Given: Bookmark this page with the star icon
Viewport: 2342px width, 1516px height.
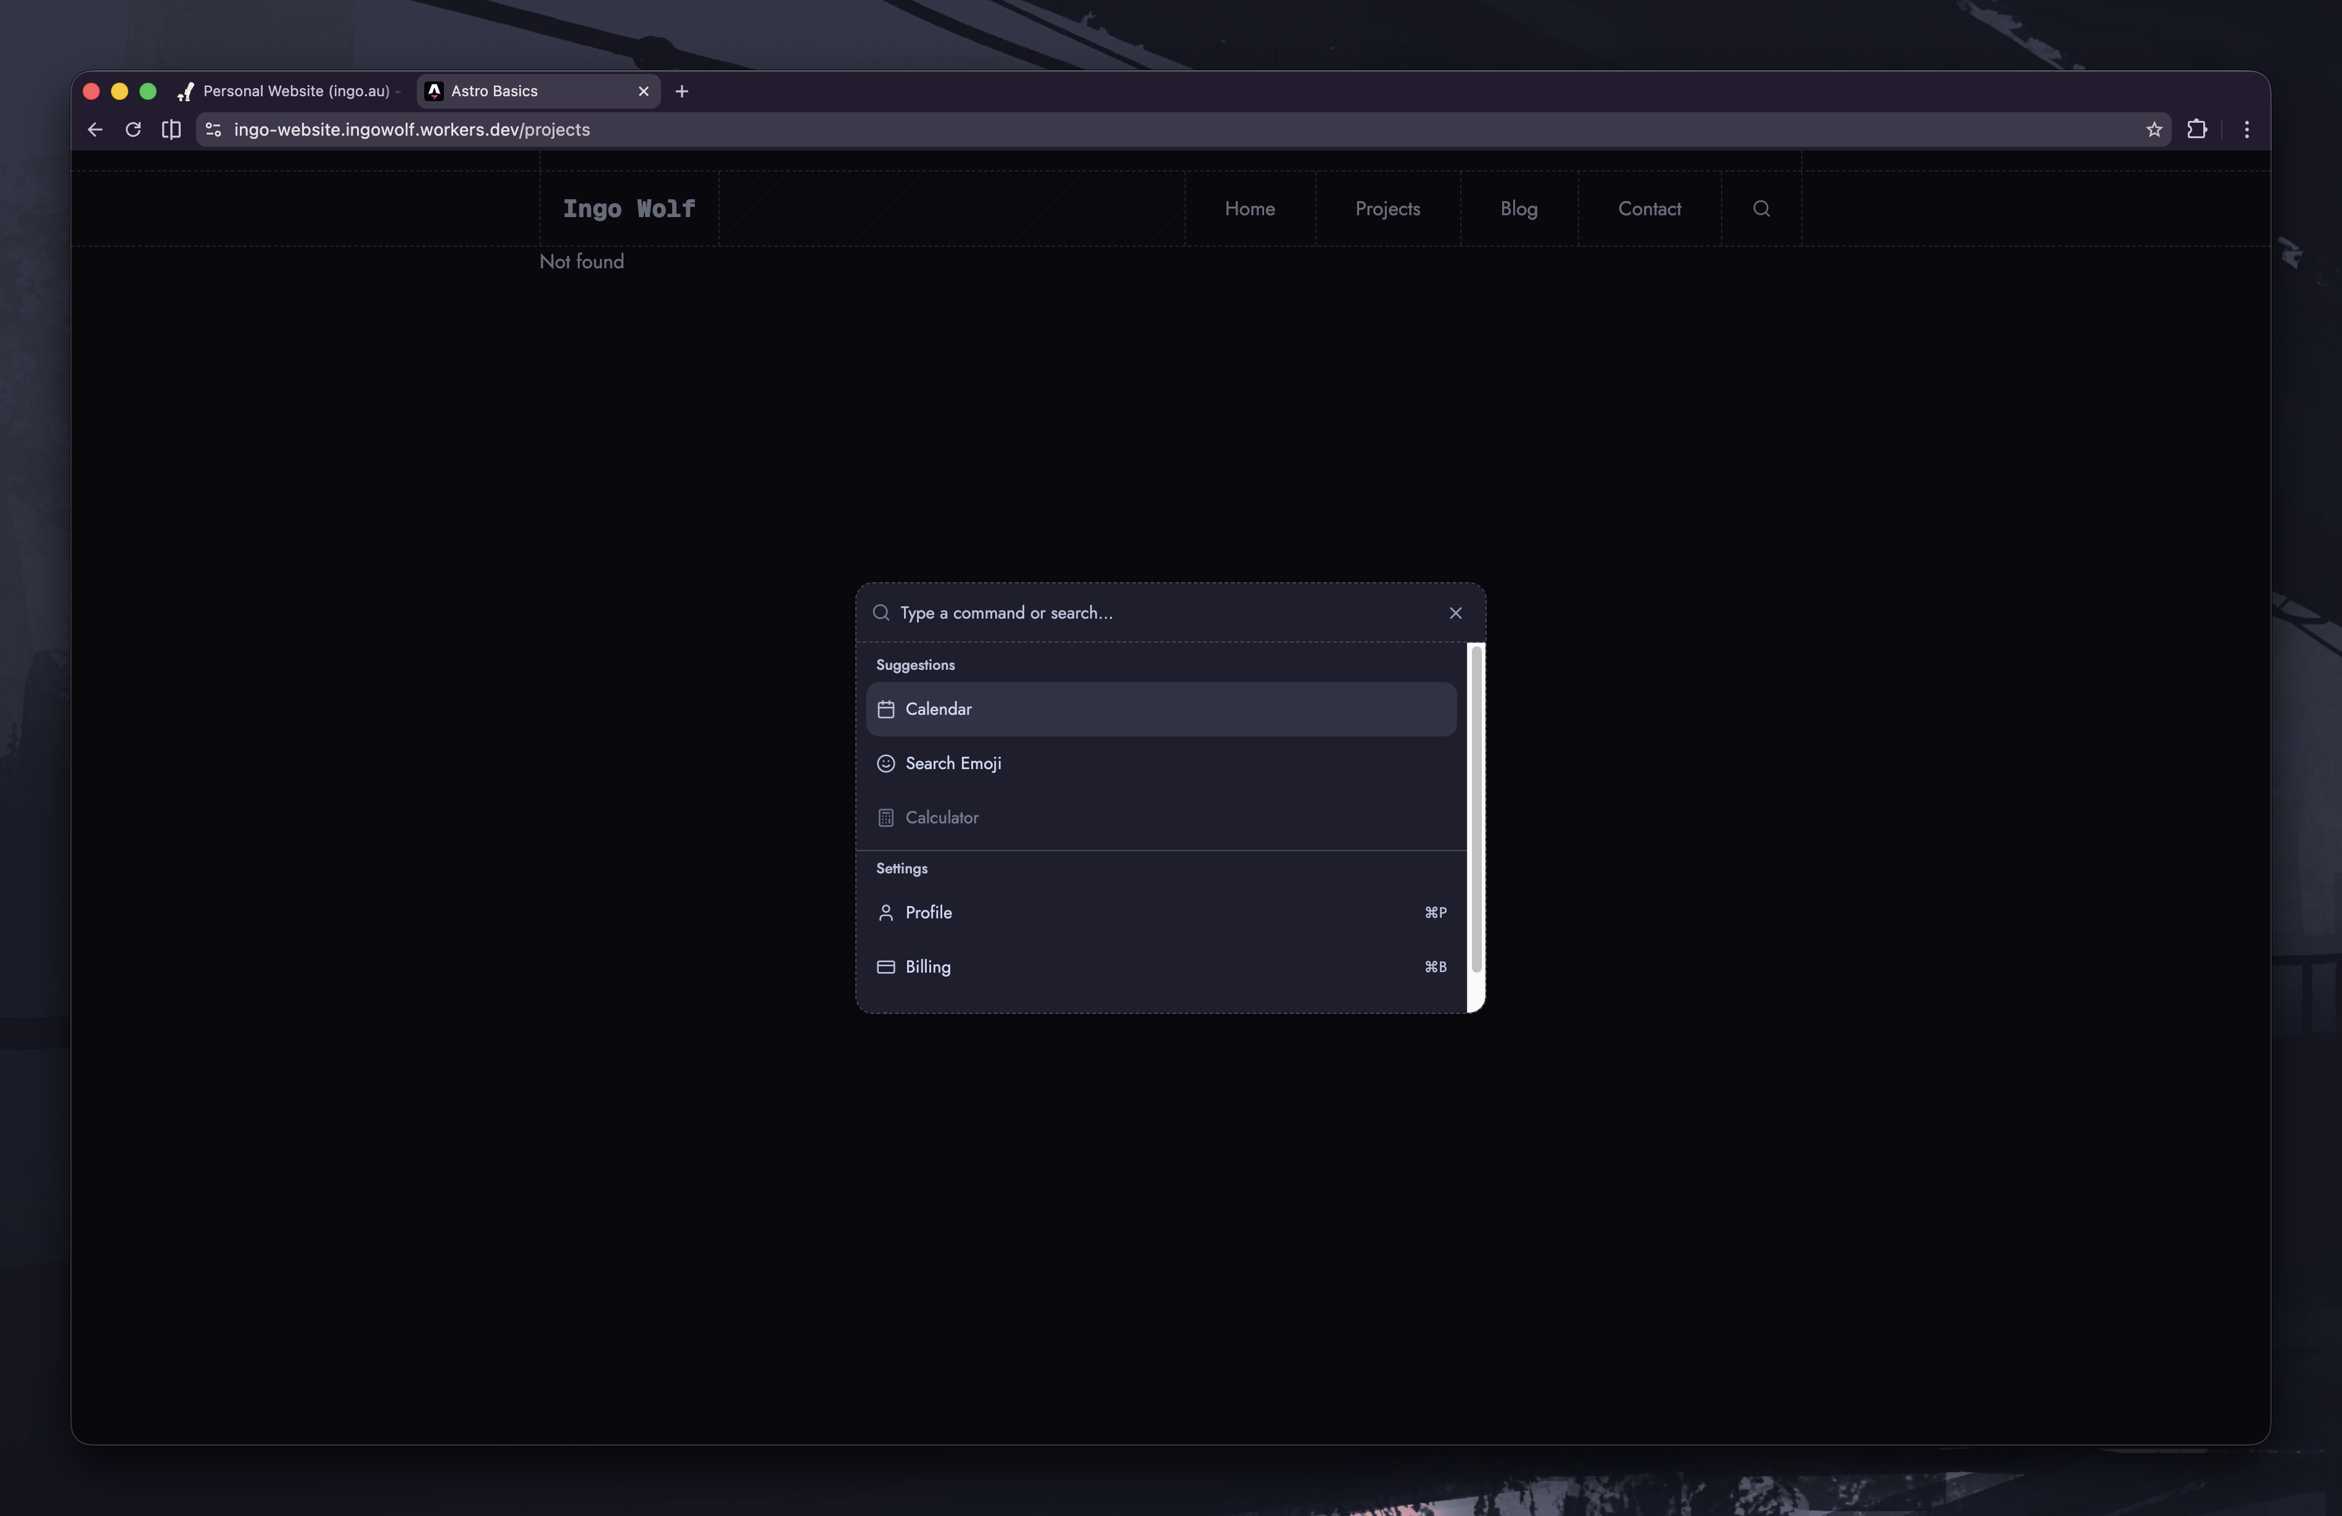Looking at the screenshot, I should click(x=2153, y=130).
